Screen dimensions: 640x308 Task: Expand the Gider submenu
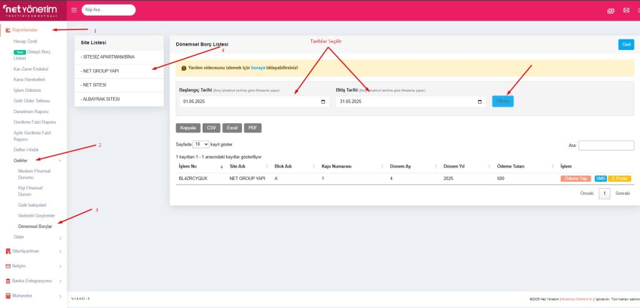60,237
